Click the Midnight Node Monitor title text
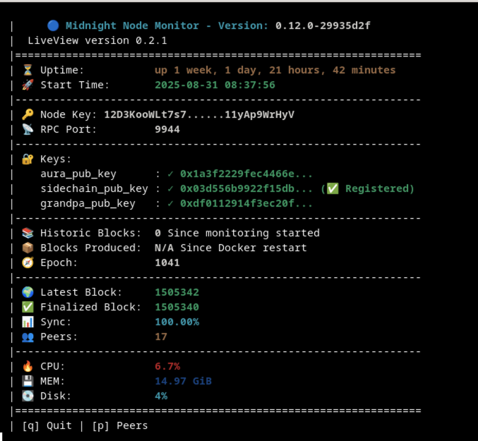The width and height of the screenshot is (478, 441). click(132, 25)
